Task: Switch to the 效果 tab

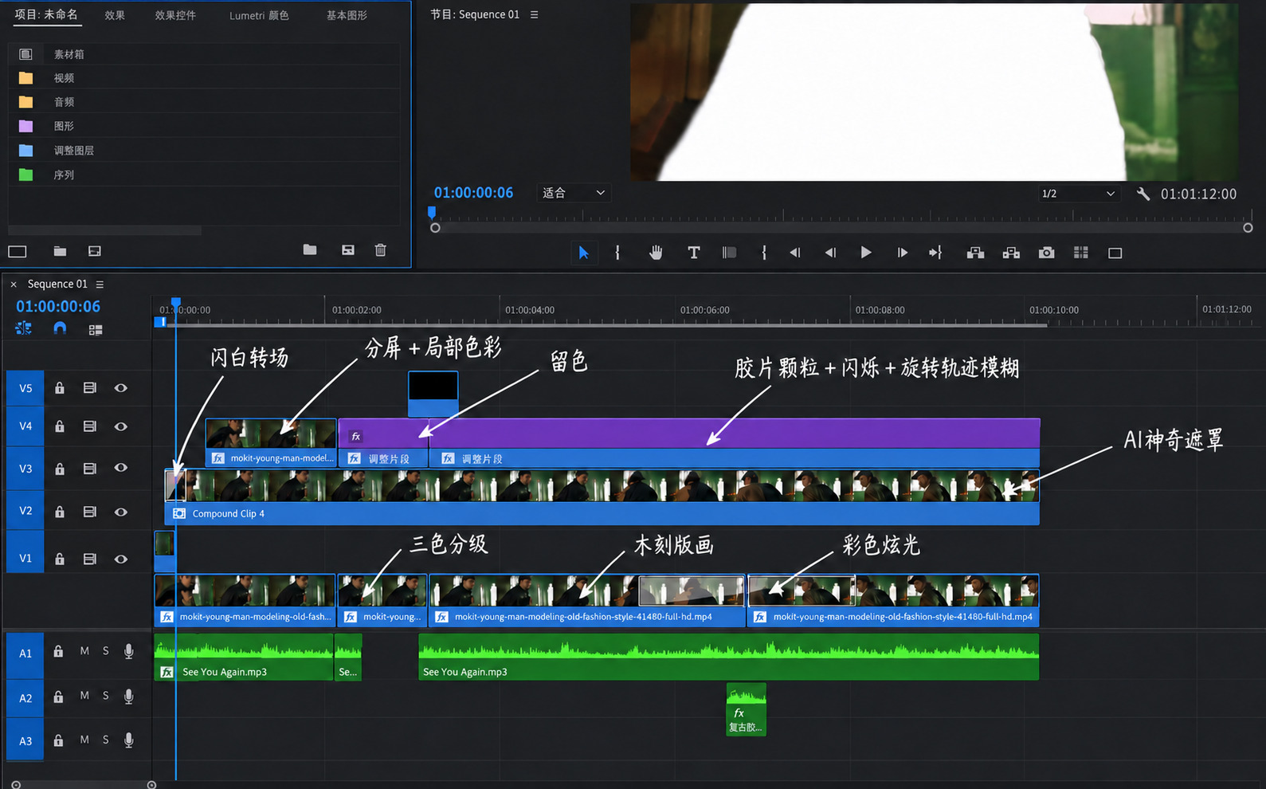Action: coord(115,15)
